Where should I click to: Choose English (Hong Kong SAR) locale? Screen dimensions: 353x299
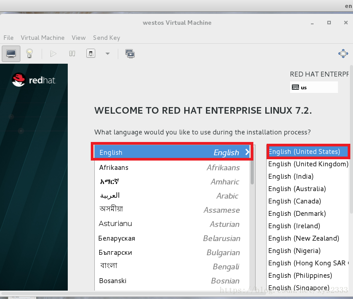pos(308,263)
